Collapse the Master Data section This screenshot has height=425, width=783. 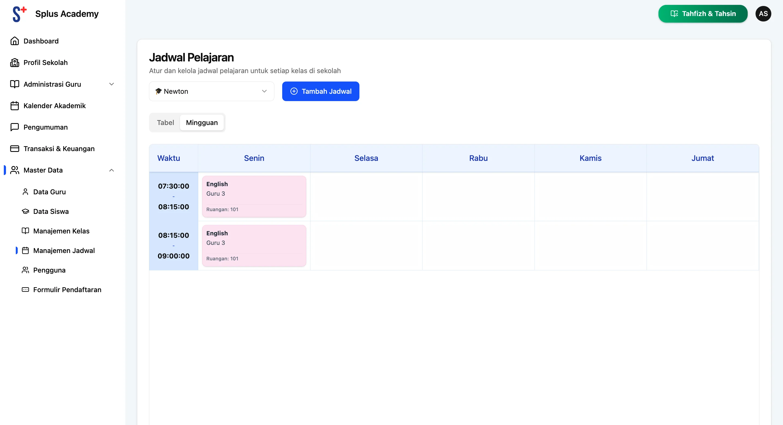(x=111, y=170)
